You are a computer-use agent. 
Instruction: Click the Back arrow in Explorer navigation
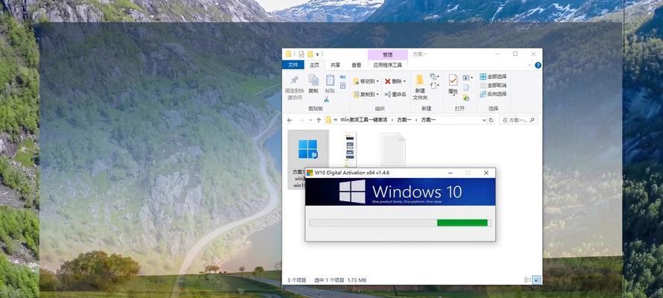tap(289, 120)
